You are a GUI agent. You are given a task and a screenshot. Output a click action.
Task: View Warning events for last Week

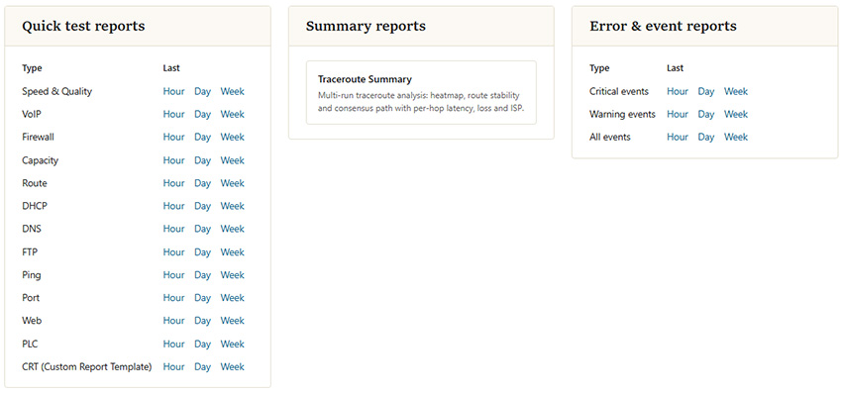click(x=736, y=114)
